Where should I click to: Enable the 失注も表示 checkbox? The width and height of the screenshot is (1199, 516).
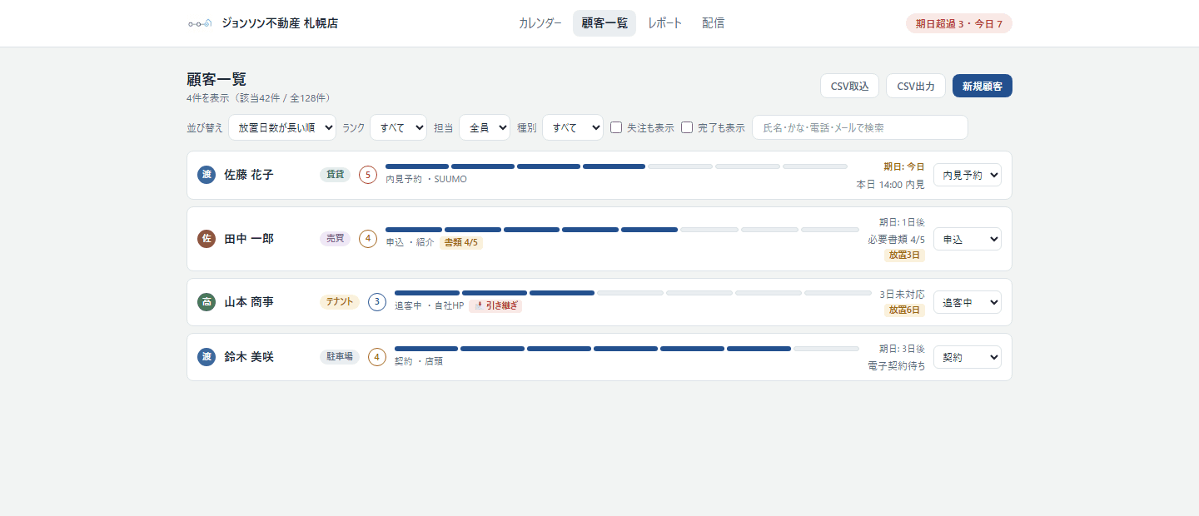(x=616, y=127)
